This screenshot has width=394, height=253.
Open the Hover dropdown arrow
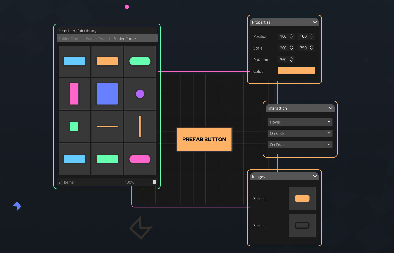point(329,122)
